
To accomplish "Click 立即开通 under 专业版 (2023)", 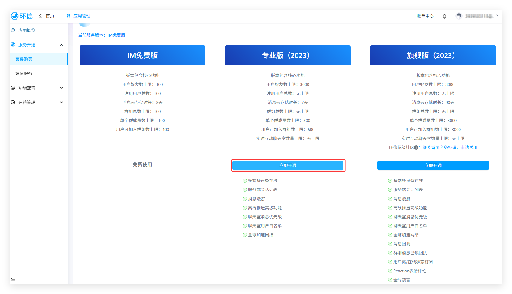I will click(x=288, y=165).
